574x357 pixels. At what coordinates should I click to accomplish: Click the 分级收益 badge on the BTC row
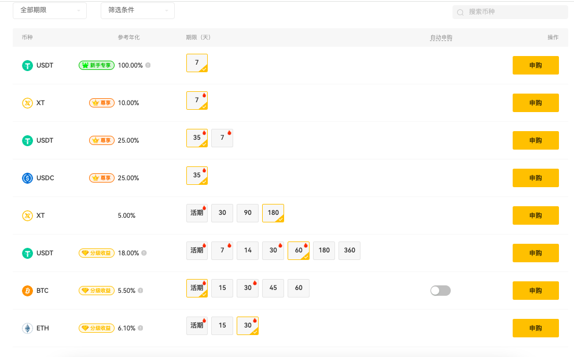click(x=97, y=291)
